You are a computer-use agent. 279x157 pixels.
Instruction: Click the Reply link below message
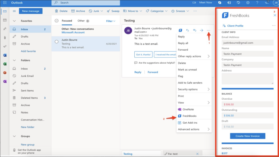pyautogui.click(x=138, y=72)
